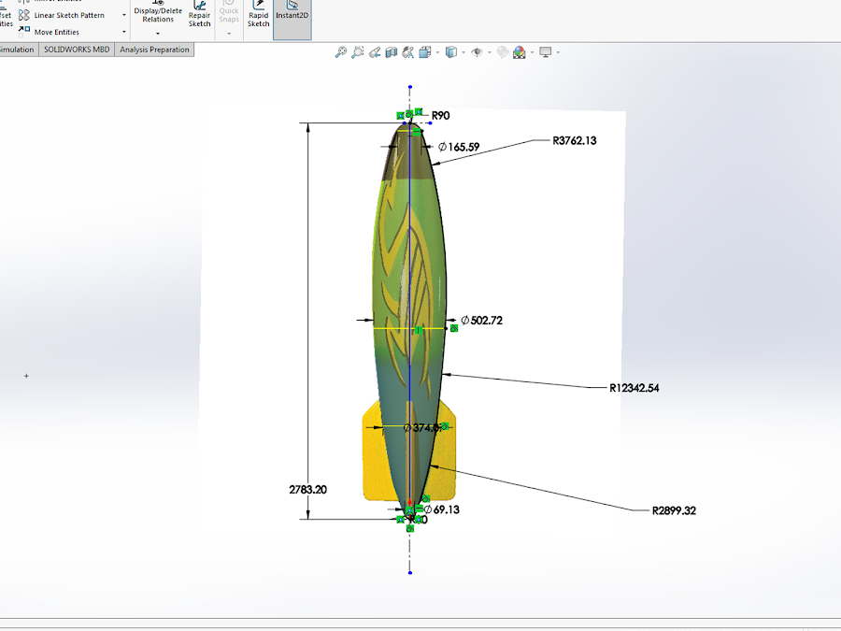Click the Quick Snaps button

click(x=229, y=14)
